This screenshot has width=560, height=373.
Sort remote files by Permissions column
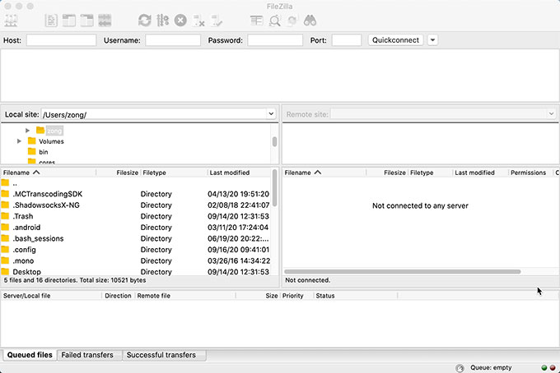click(530, 173)
